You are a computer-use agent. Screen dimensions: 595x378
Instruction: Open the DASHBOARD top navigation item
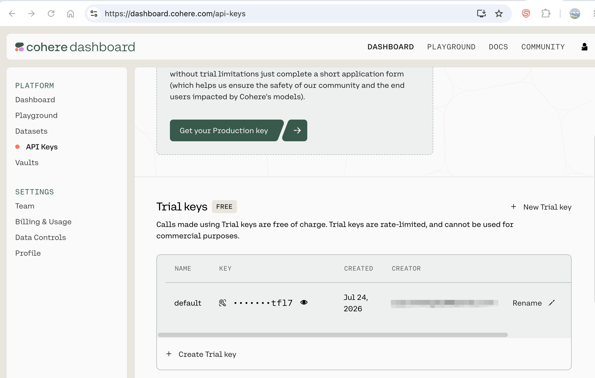click(391, 47)
